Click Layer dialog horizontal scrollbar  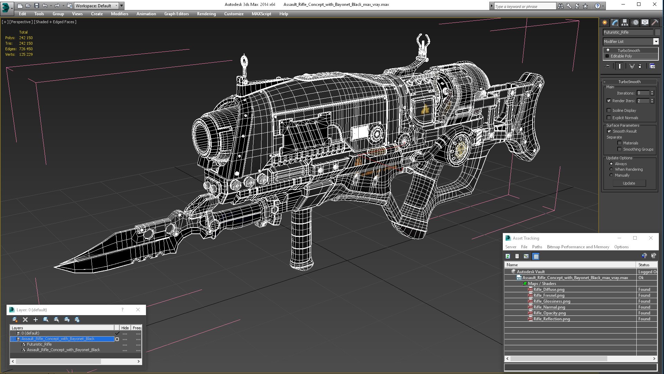[x=58, y=361]
